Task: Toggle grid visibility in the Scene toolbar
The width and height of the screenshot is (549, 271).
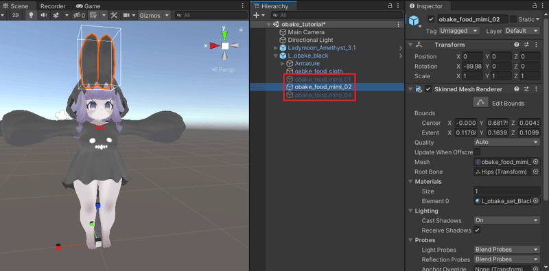Action: (x=93, y=15)
